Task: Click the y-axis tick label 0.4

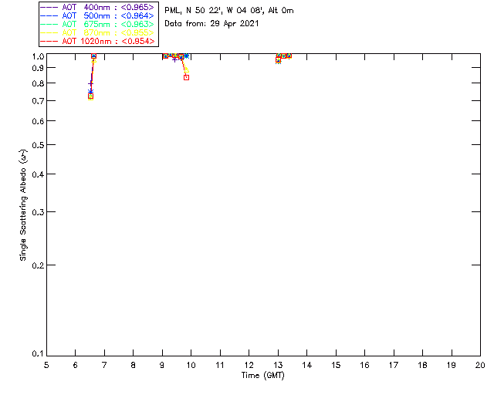Action: (38, 174)
